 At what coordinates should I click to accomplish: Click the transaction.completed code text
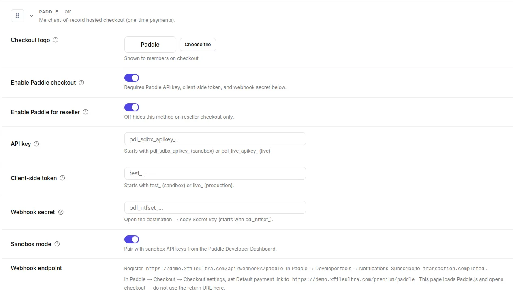453,269
